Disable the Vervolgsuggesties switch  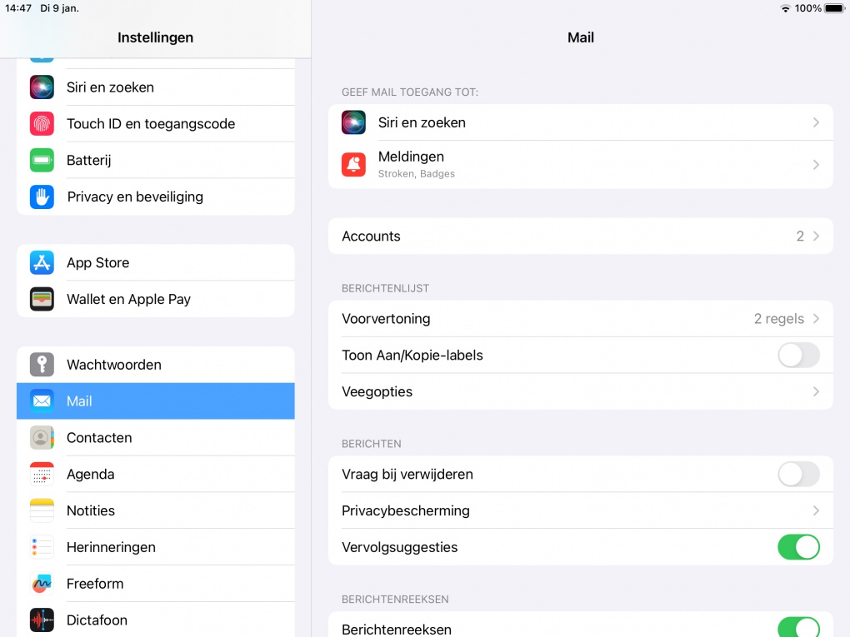[798, 547]
